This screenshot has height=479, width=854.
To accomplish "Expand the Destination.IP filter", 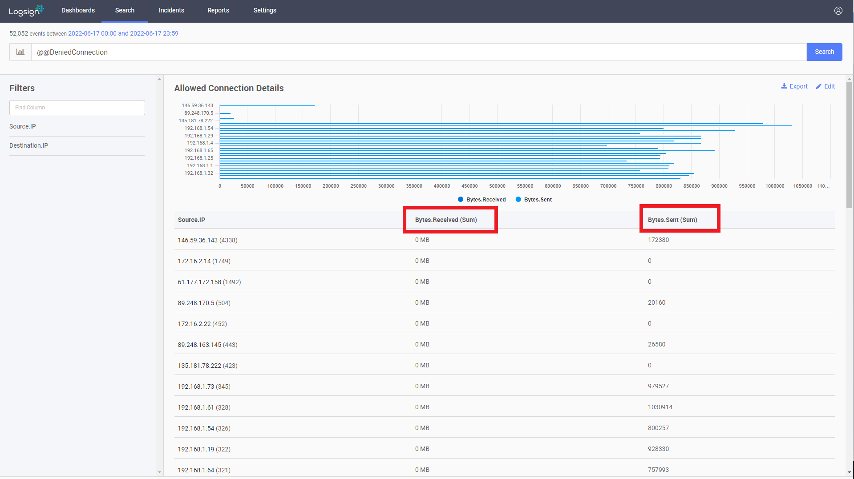I will [x=77, y=145].
